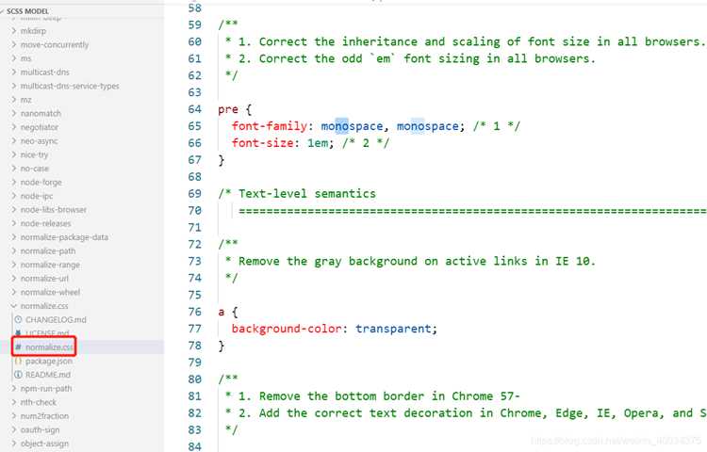Click line number 64 in the gutter
The image size is (707, 452).
pyautogui.click(x=195, y=109)
